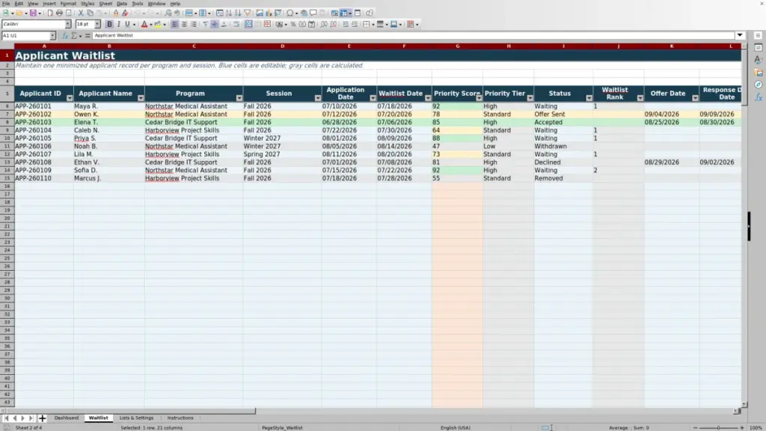Open the Format menu
The image size is (766, 431).
(x=68, y=4)
